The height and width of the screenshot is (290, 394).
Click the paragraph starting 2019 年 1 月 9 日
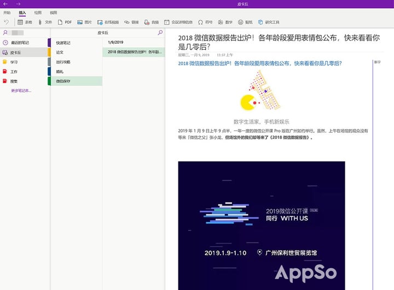point(273,134)
